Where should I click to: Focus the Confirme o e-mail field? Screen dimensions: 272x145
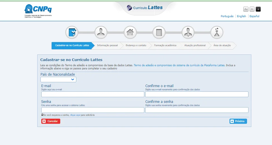tap(197, 94)
